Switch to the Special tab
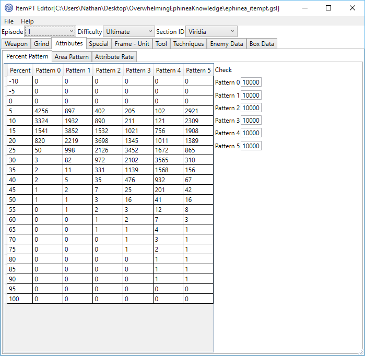Viewport: 365px width, 356px height. (x=99, y=44)
